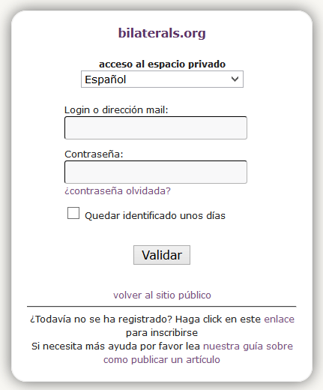
Task: Click the Contraseña label text
Action: point(94,154)
